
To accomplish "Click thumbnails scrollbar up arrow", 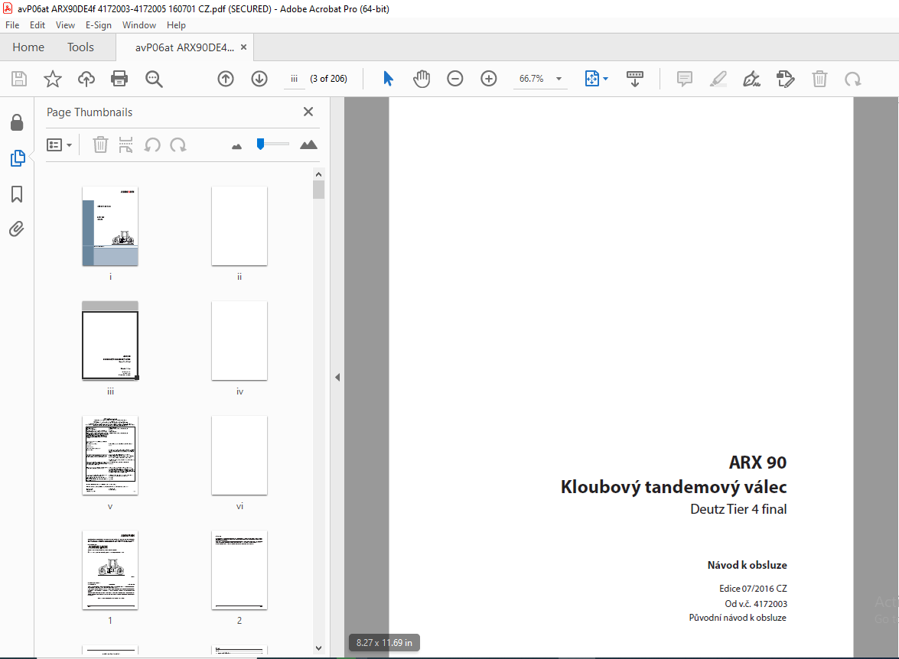I will pyautogui.click(x=319, y=174).
